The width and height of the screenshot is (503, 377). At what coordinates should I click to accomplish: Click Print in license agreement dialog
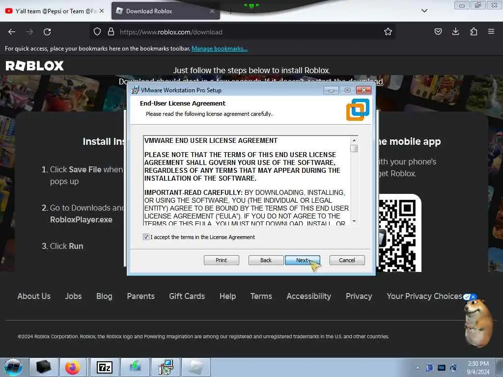(222, 260)
